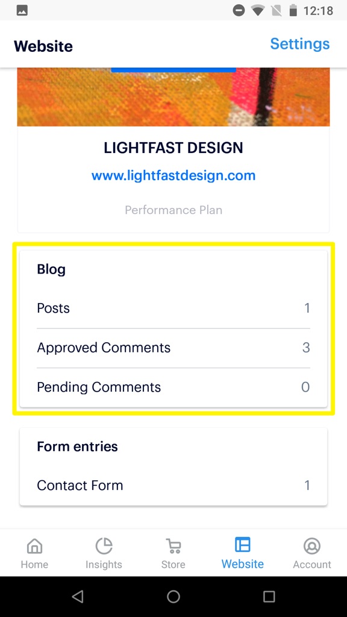
Task: Tap the website header cover image
Action: point(173,96)
